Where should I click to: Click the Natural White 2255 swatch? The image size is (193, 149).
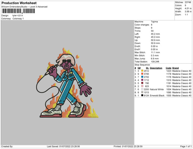[142, 89]
